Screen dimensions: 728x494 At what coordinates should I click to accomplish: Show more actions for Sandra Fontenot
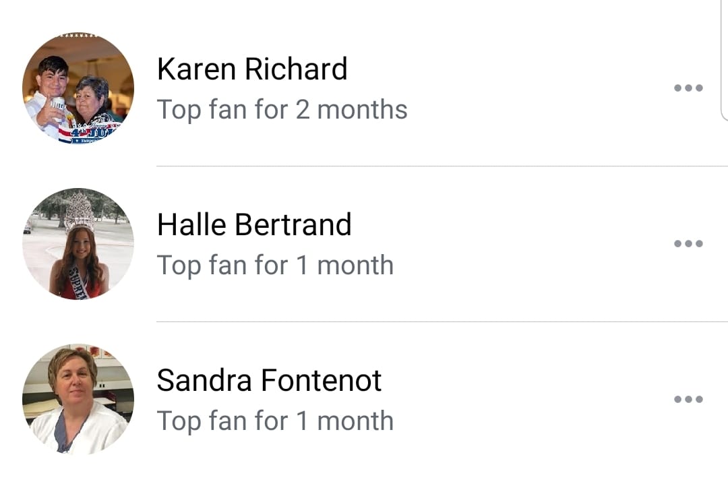[x=688, y=399]
